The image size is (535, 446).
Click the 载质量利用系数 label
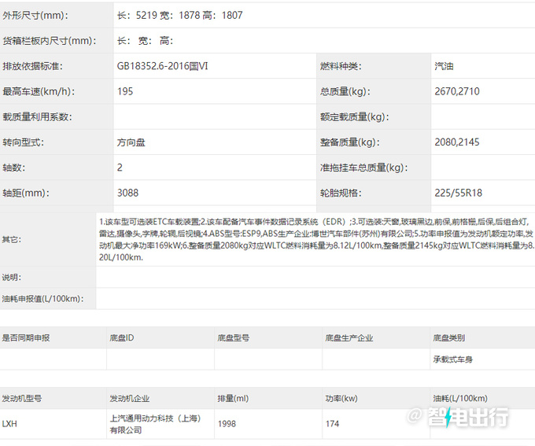37,117
